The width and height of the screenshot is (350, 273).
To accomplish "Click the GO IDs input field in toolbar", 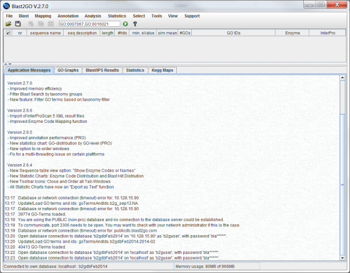I will [89, 24].
